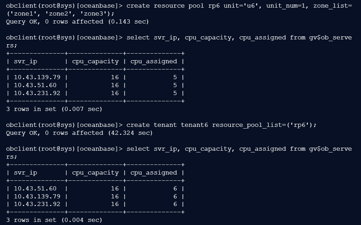Click the svr_ip header of the first table
The width and height of the screenshot is (361, 225).
[25, 62]
